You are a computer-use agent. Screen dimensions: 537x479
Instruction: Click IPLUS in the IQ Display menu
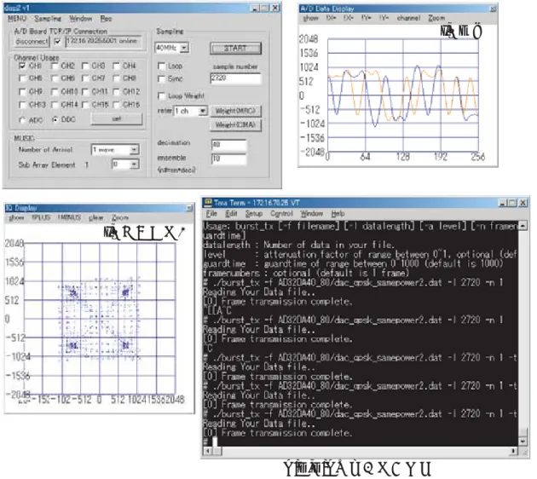pyautogui.click(x=41, y=217)
